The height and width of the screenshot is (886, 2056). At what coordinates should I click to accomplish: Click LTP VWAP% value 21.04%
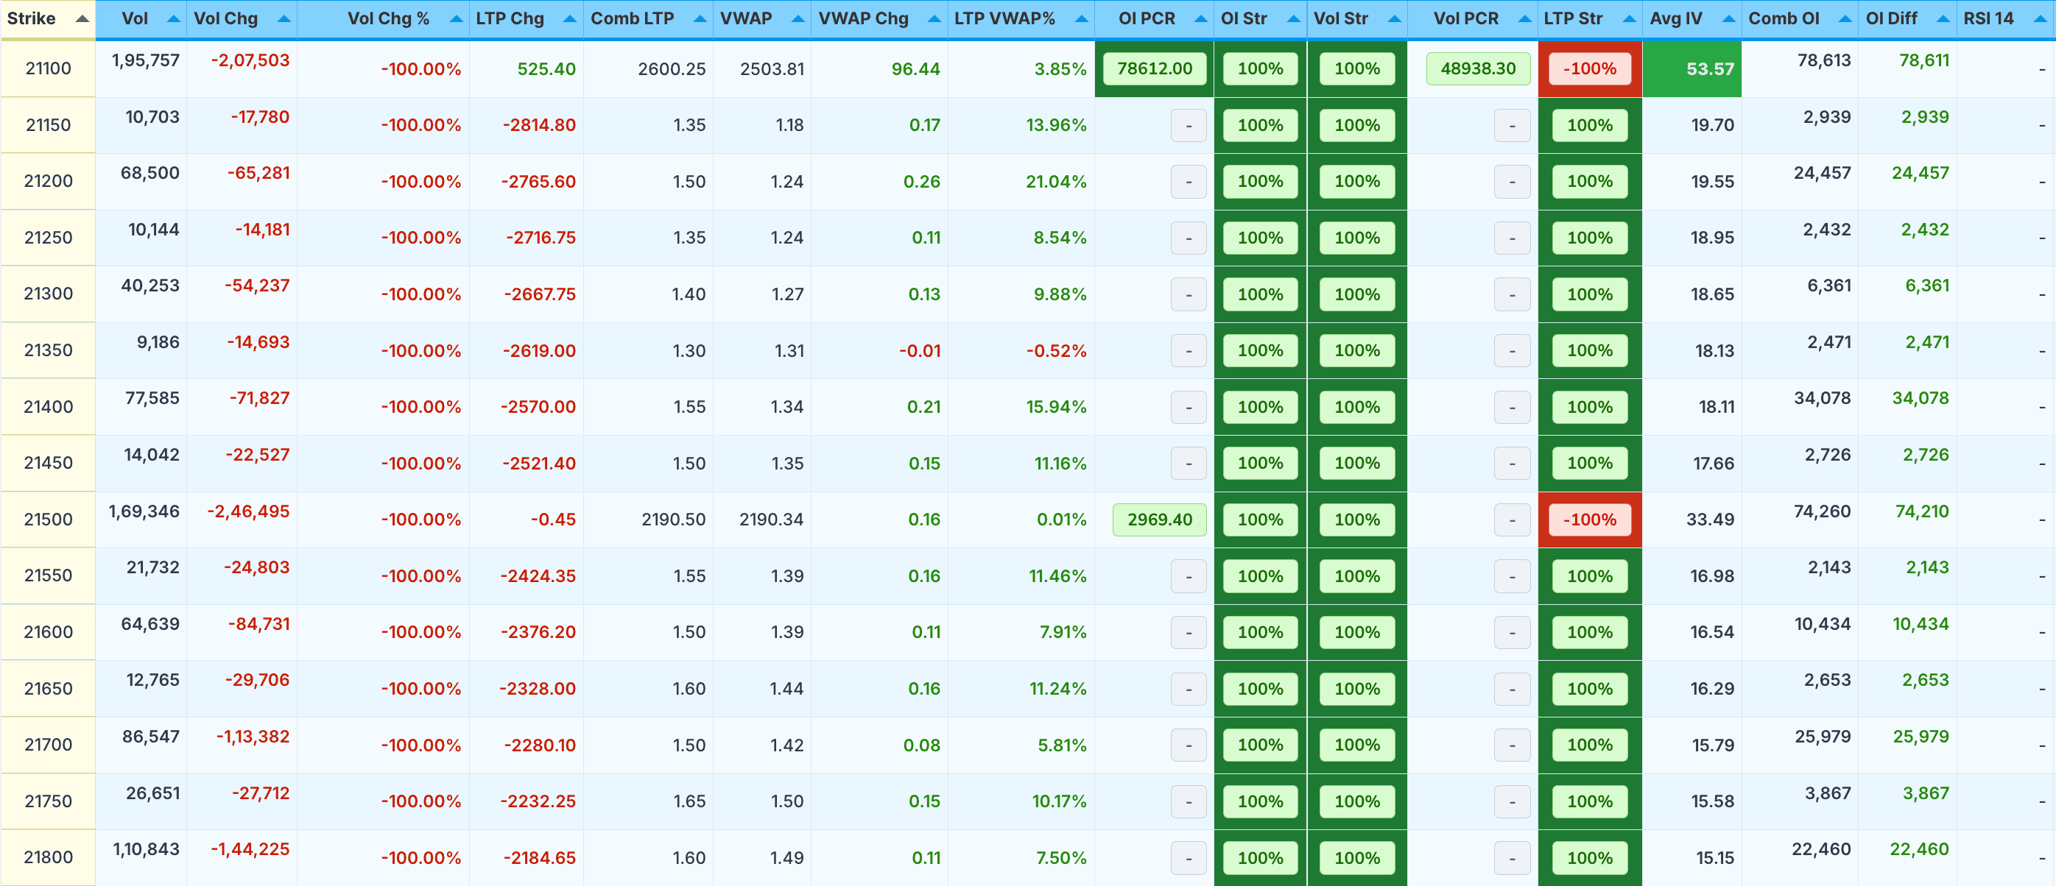click(x=1056, y=182)
